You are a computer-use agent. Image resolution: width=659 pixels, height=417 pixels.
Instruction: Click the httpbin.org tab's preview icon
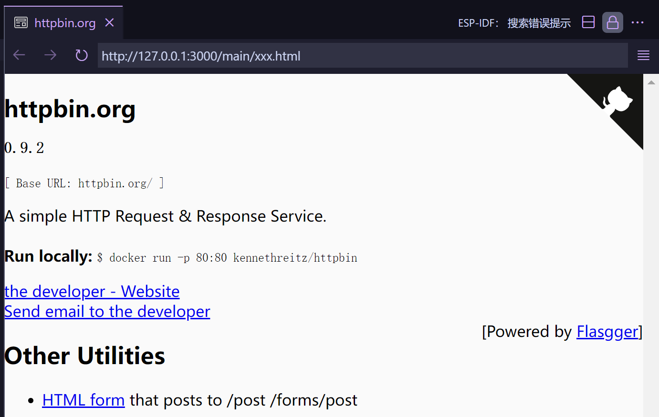21,22
